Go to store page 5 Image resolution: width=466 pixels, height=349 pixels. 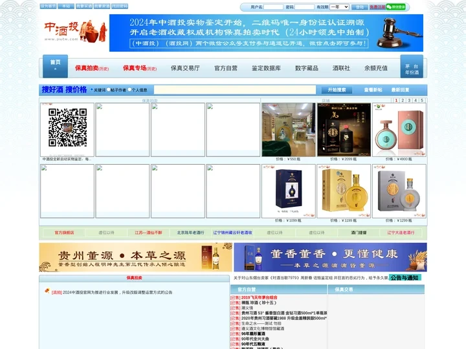pyautogui.click(x=422, y=100)
